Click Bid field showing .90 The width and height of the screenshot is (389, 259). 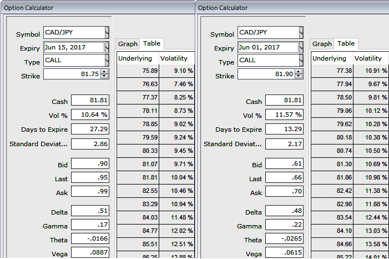tap(90, 163)
